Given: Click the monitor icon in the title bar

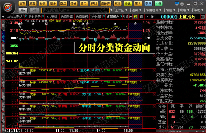Looking at the screenshot, I should (x=177, y=4).
